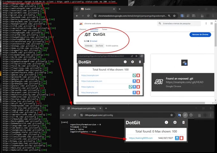Close the 24hrpartyppl.com/.git/config tab
The height and width of the screenshot is (153, 217).
(x=100, y=108)
